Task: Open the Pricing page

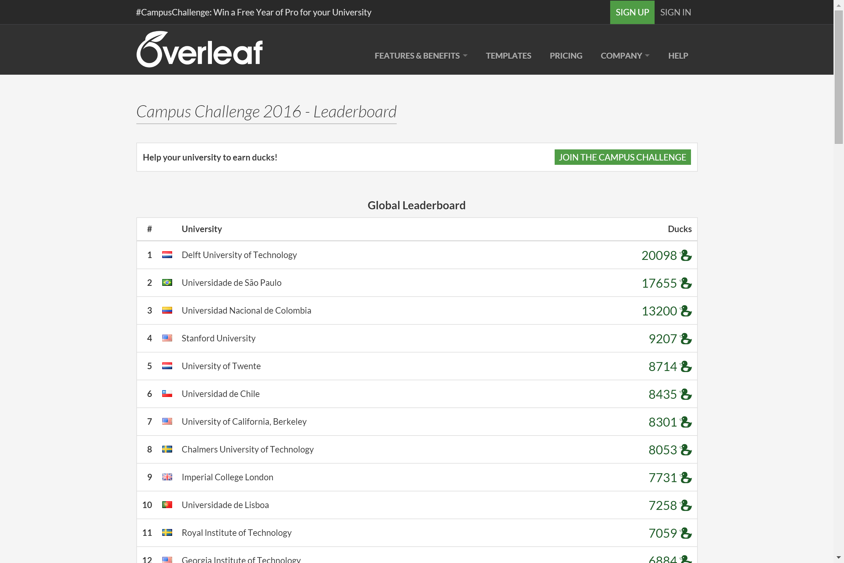Action: coord(565,56)
